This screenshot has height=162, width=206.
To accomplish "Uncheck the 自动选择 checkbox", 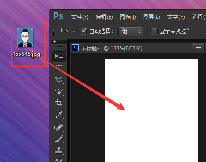I will tap(84, 31).
